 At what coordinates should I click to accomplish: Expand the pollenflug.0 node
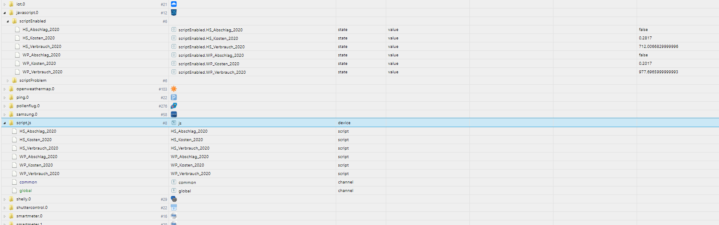tap(5, 106)
